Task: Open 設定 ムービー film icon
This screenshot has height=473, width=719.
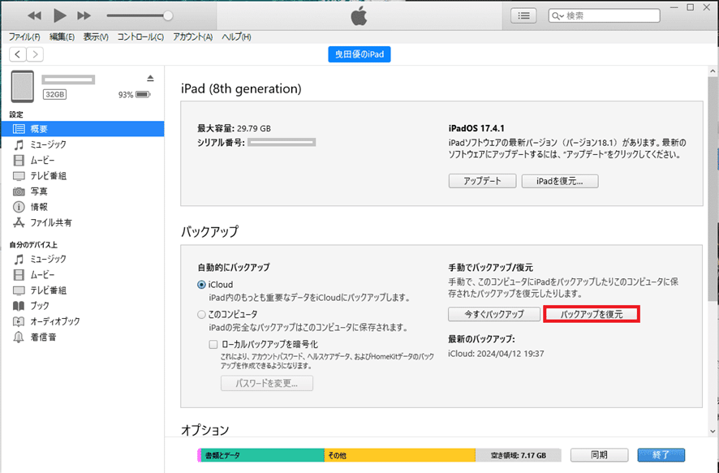Action: click(x=19, y=161)
